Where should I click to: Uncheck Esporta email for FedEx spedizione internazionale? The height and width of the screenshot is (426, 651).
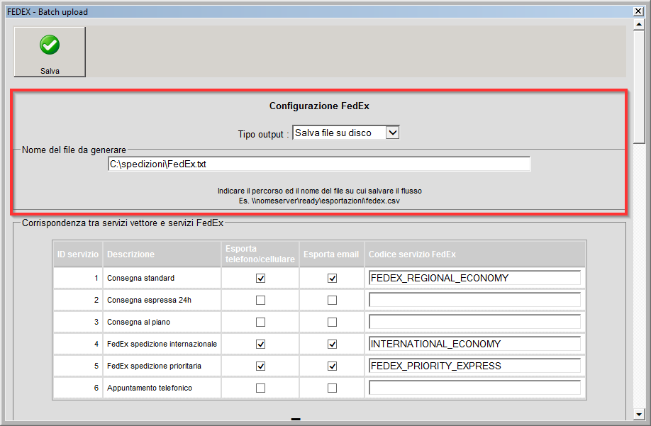[332, 344]
